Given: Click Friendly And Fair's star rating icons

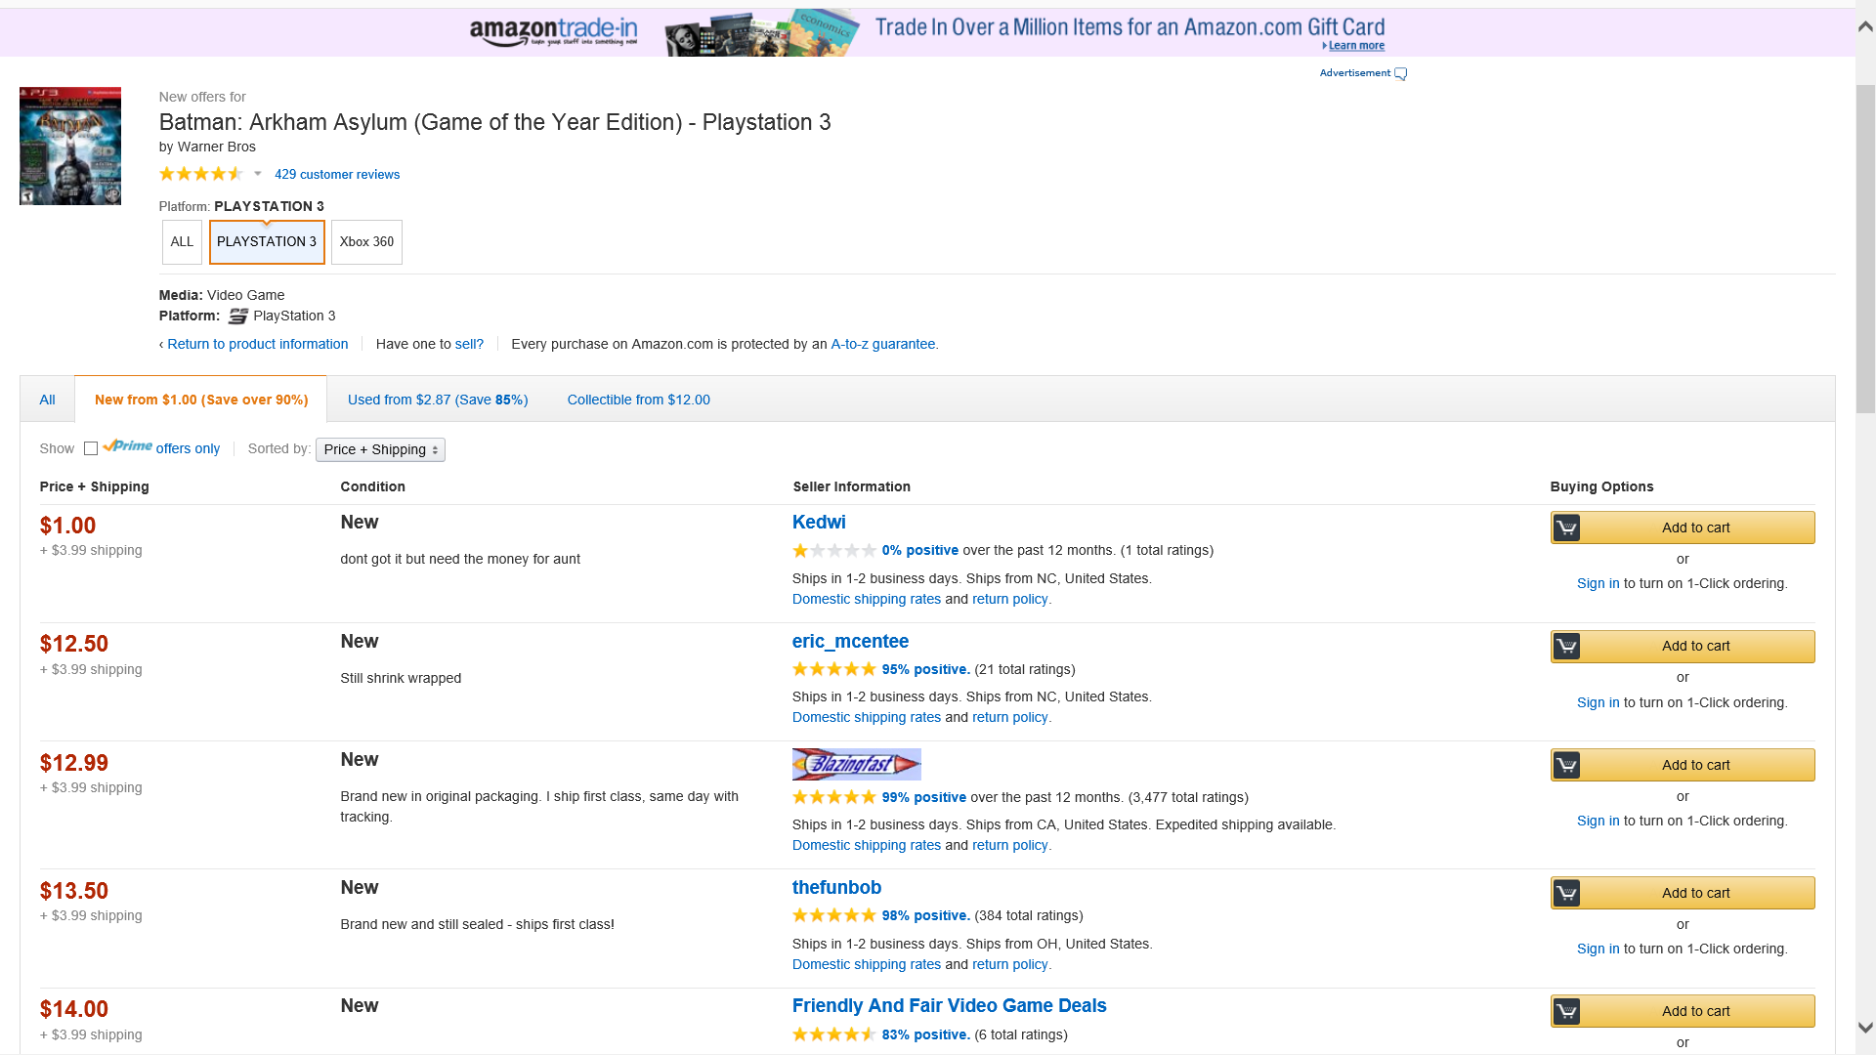Looking at the screenshot, I should pos(834,1034).
